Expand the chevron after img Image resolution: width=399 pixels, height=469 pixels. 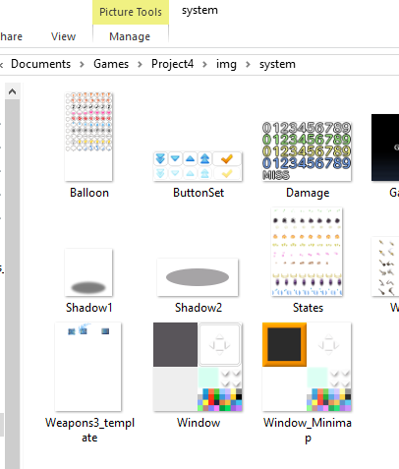point(248,64)
